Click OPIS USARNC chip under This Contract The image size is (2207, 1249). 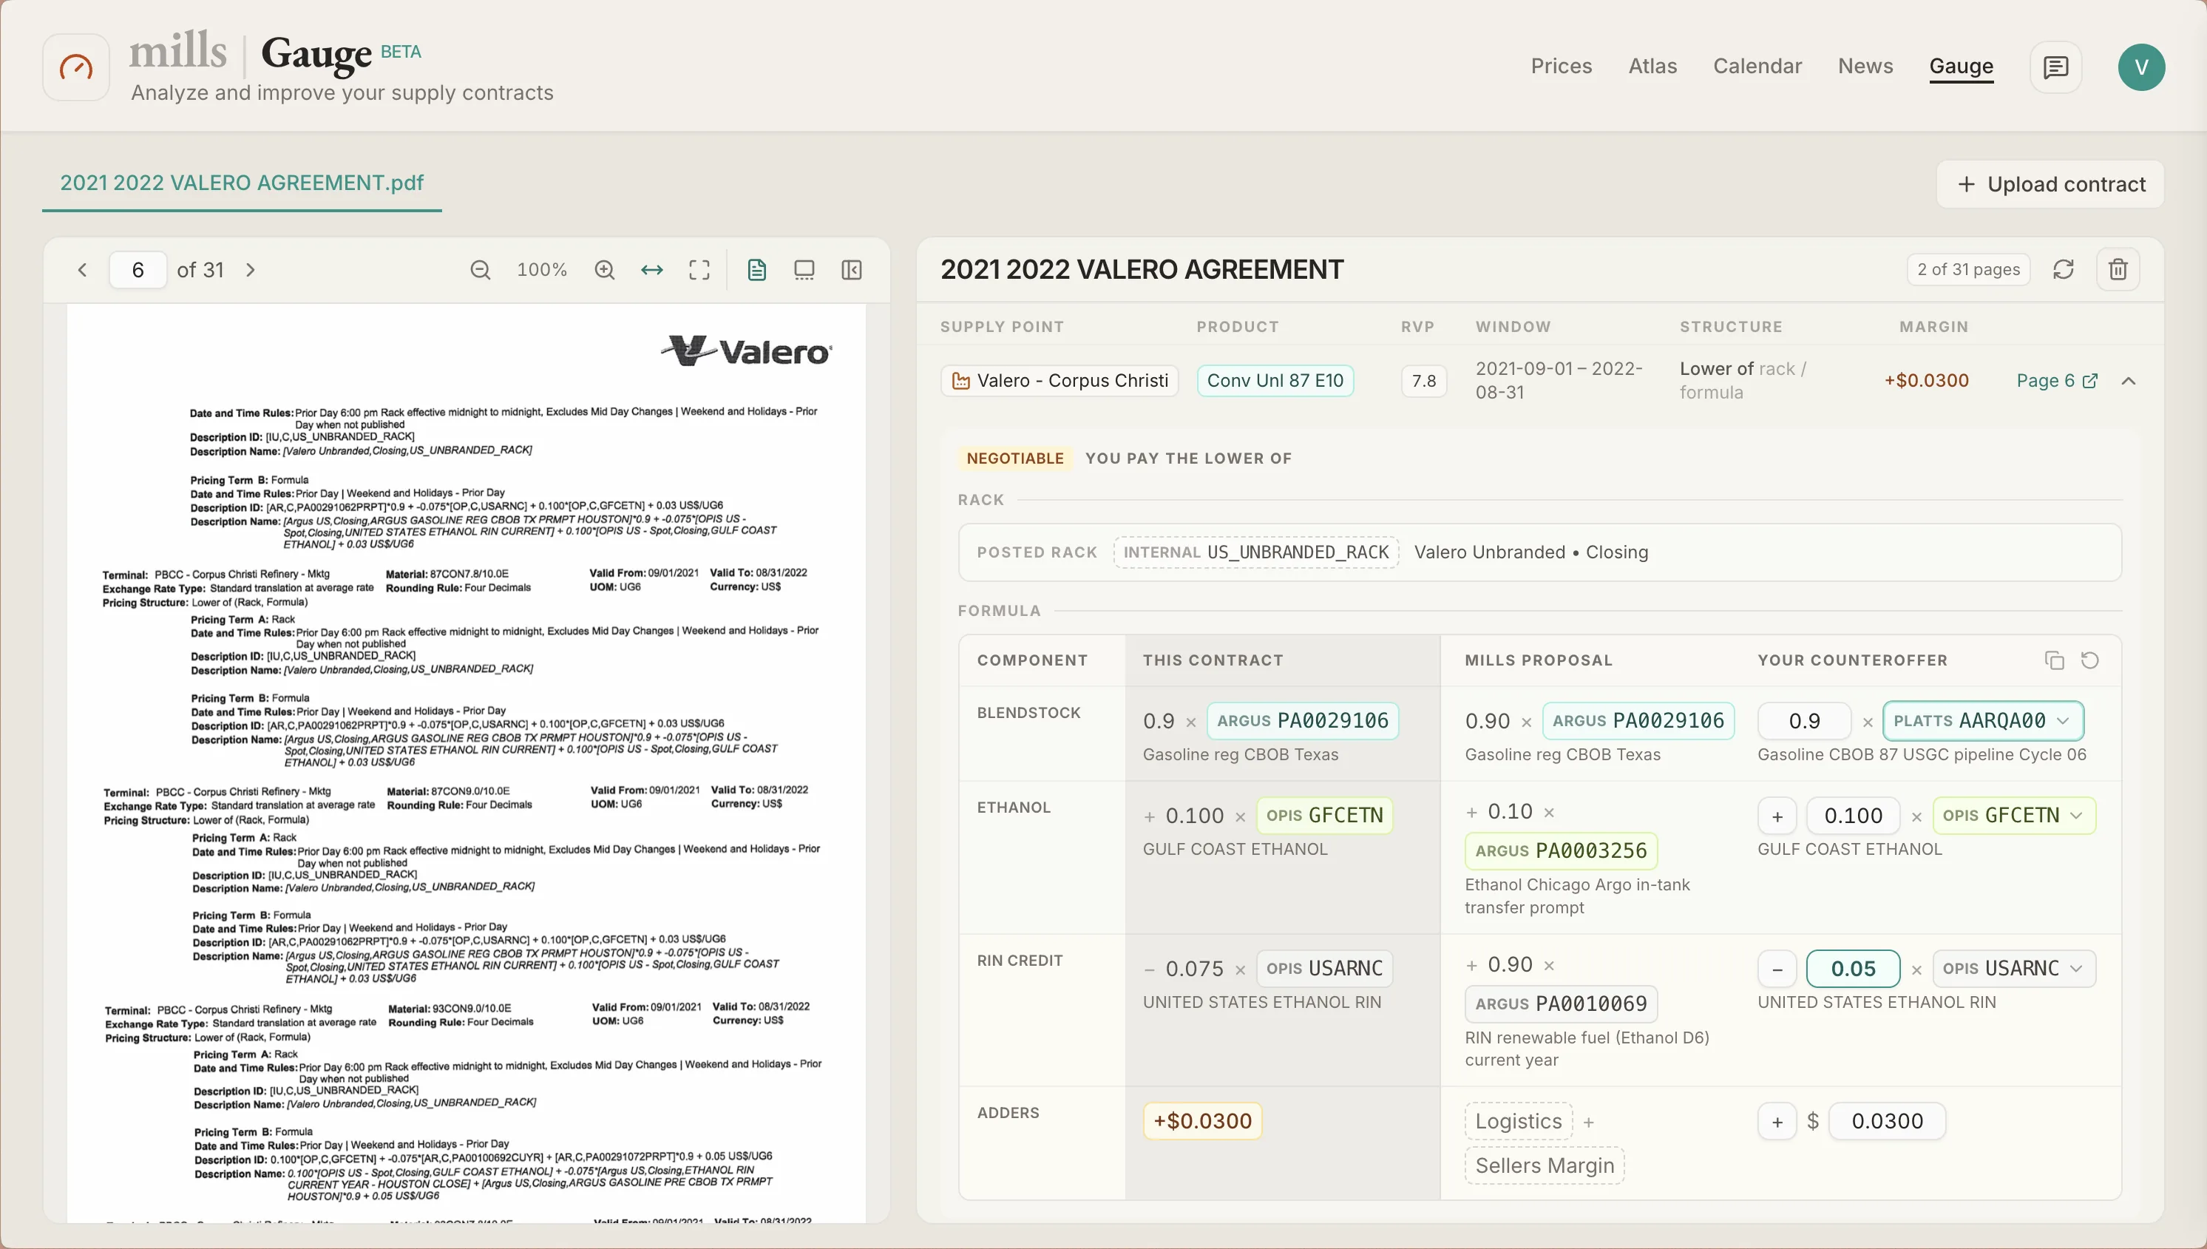point(1324,969)
